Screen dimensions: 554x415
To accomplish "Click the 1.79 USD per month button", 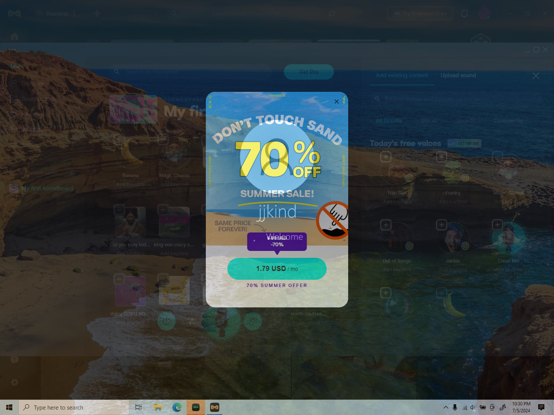I will 277,269.
